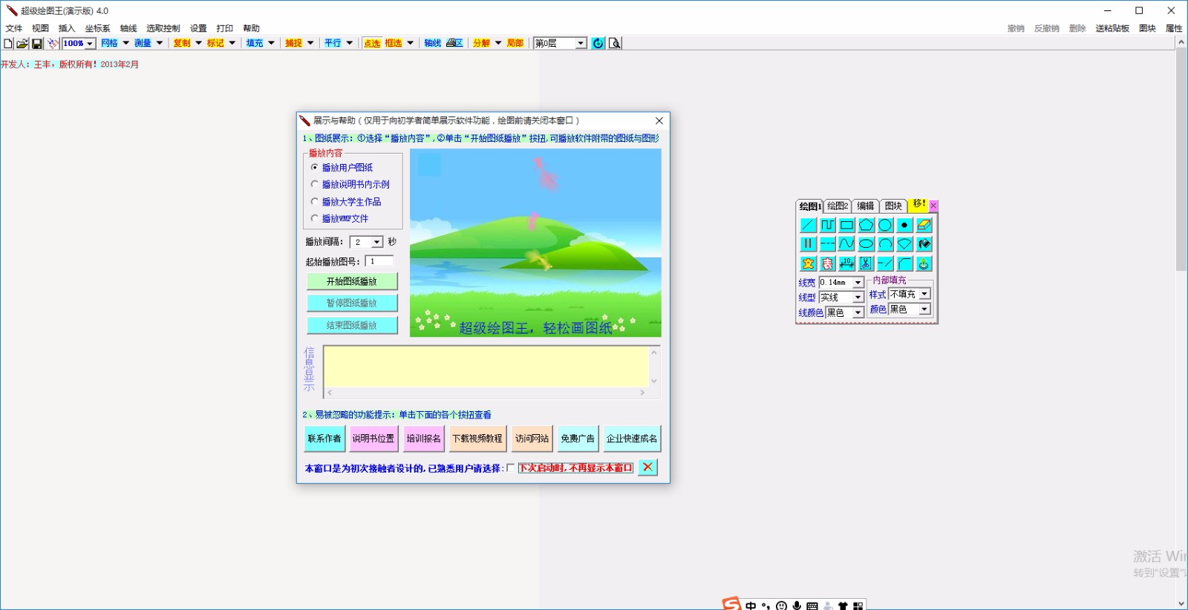Select the ellipse drawing tool
The image size is (1188, 610).
(866, 244)
